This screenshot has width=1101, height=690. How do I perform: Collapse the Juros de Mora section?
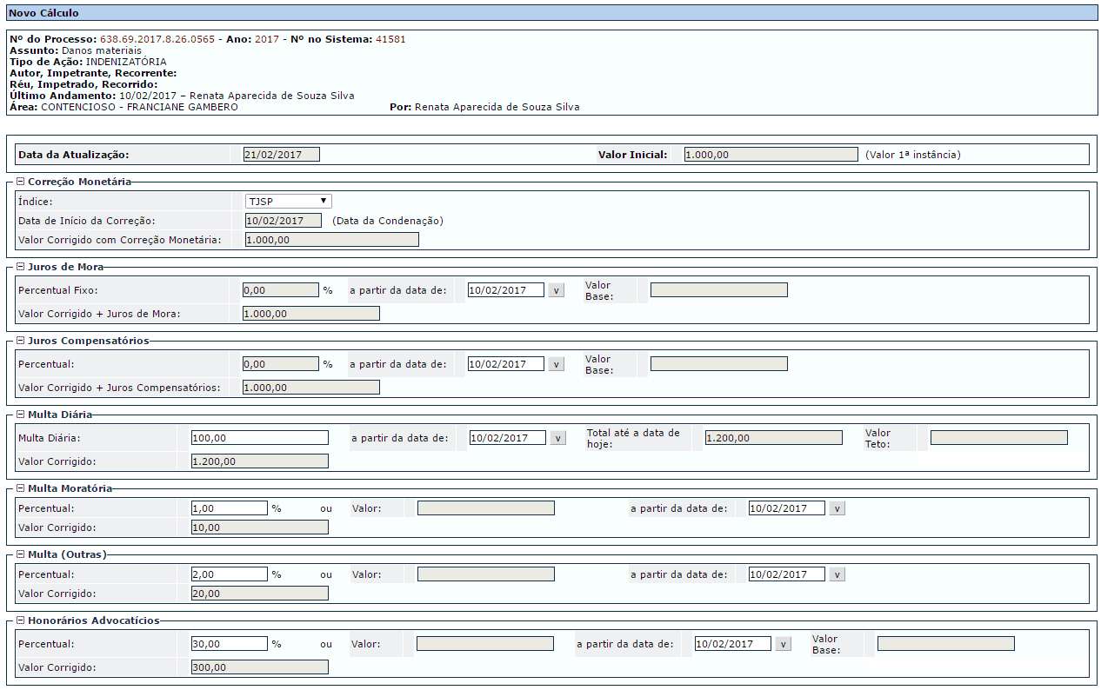[x=21, y=267]
